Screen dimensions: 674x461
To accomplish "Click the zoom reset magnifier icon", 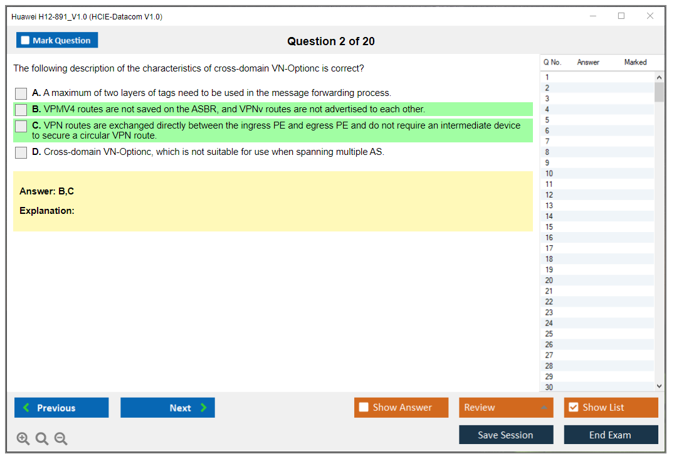I will pyautogui.click(x=42, y=439).
